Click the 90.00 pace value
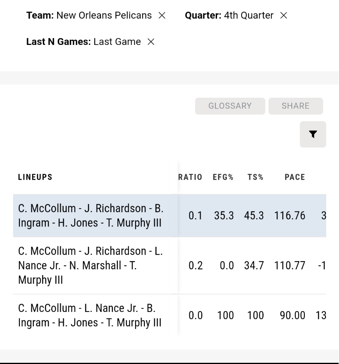 tap(293, 316)
